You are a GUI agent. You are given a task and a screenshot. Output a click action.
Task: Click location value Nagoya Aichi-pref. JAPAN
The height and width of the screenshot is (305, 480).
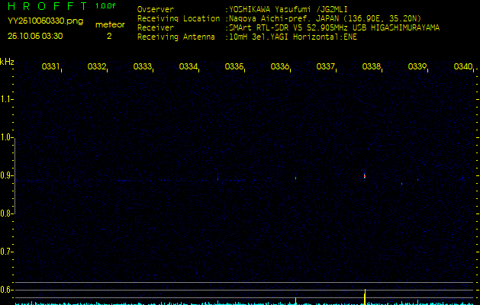[x=284, y=18]
